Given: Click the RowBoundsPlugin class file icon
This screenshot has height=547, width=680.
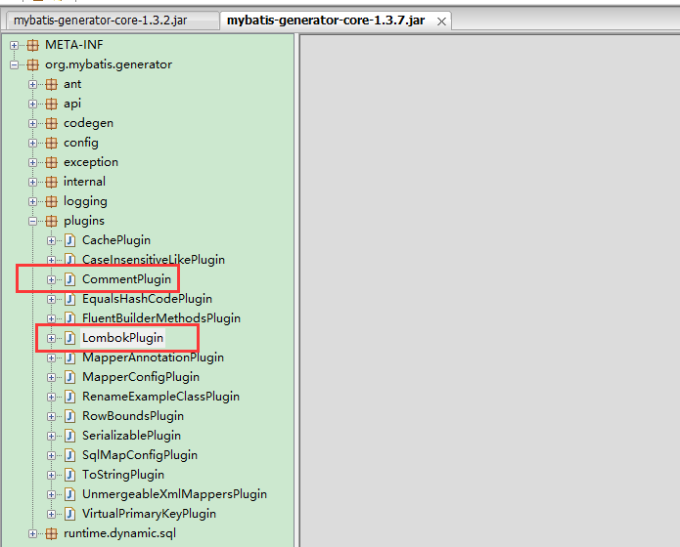Looking at the screenshot, I should coord(69,416).
